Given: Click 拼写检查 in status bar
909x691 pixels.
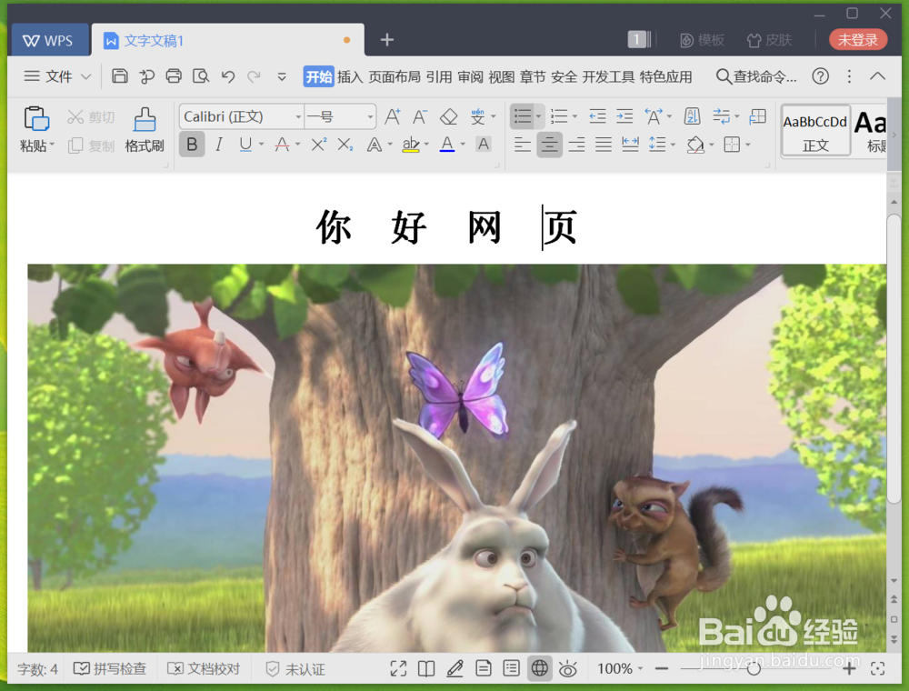Looking at the screenshot, I should pos(110,668).
